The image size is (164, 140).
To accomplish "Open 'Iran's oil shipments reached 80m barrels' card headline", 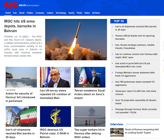I will pos(20,133).
